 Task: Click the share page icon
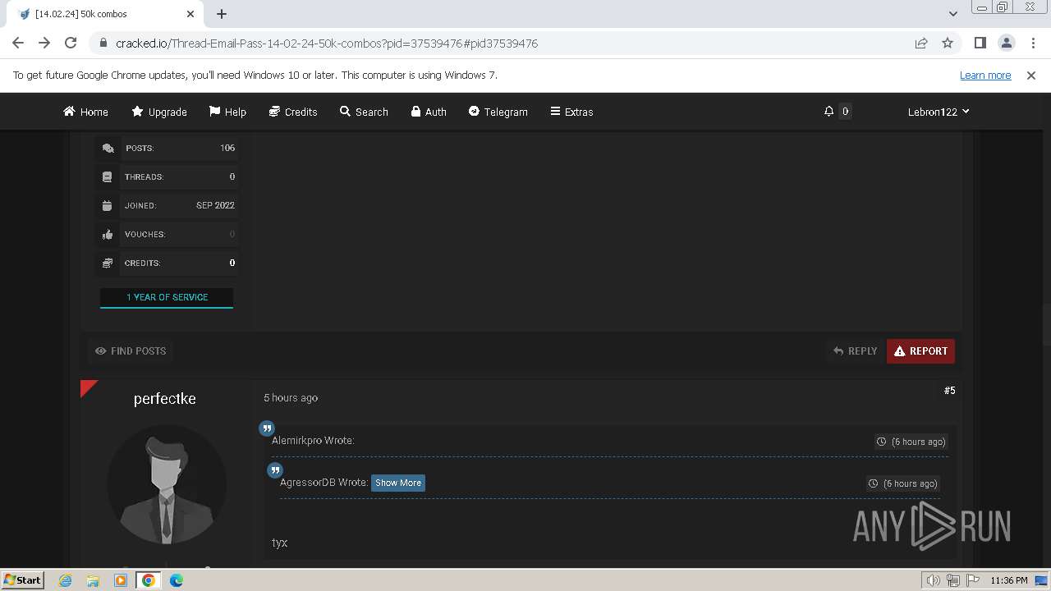tap(921, 44)
